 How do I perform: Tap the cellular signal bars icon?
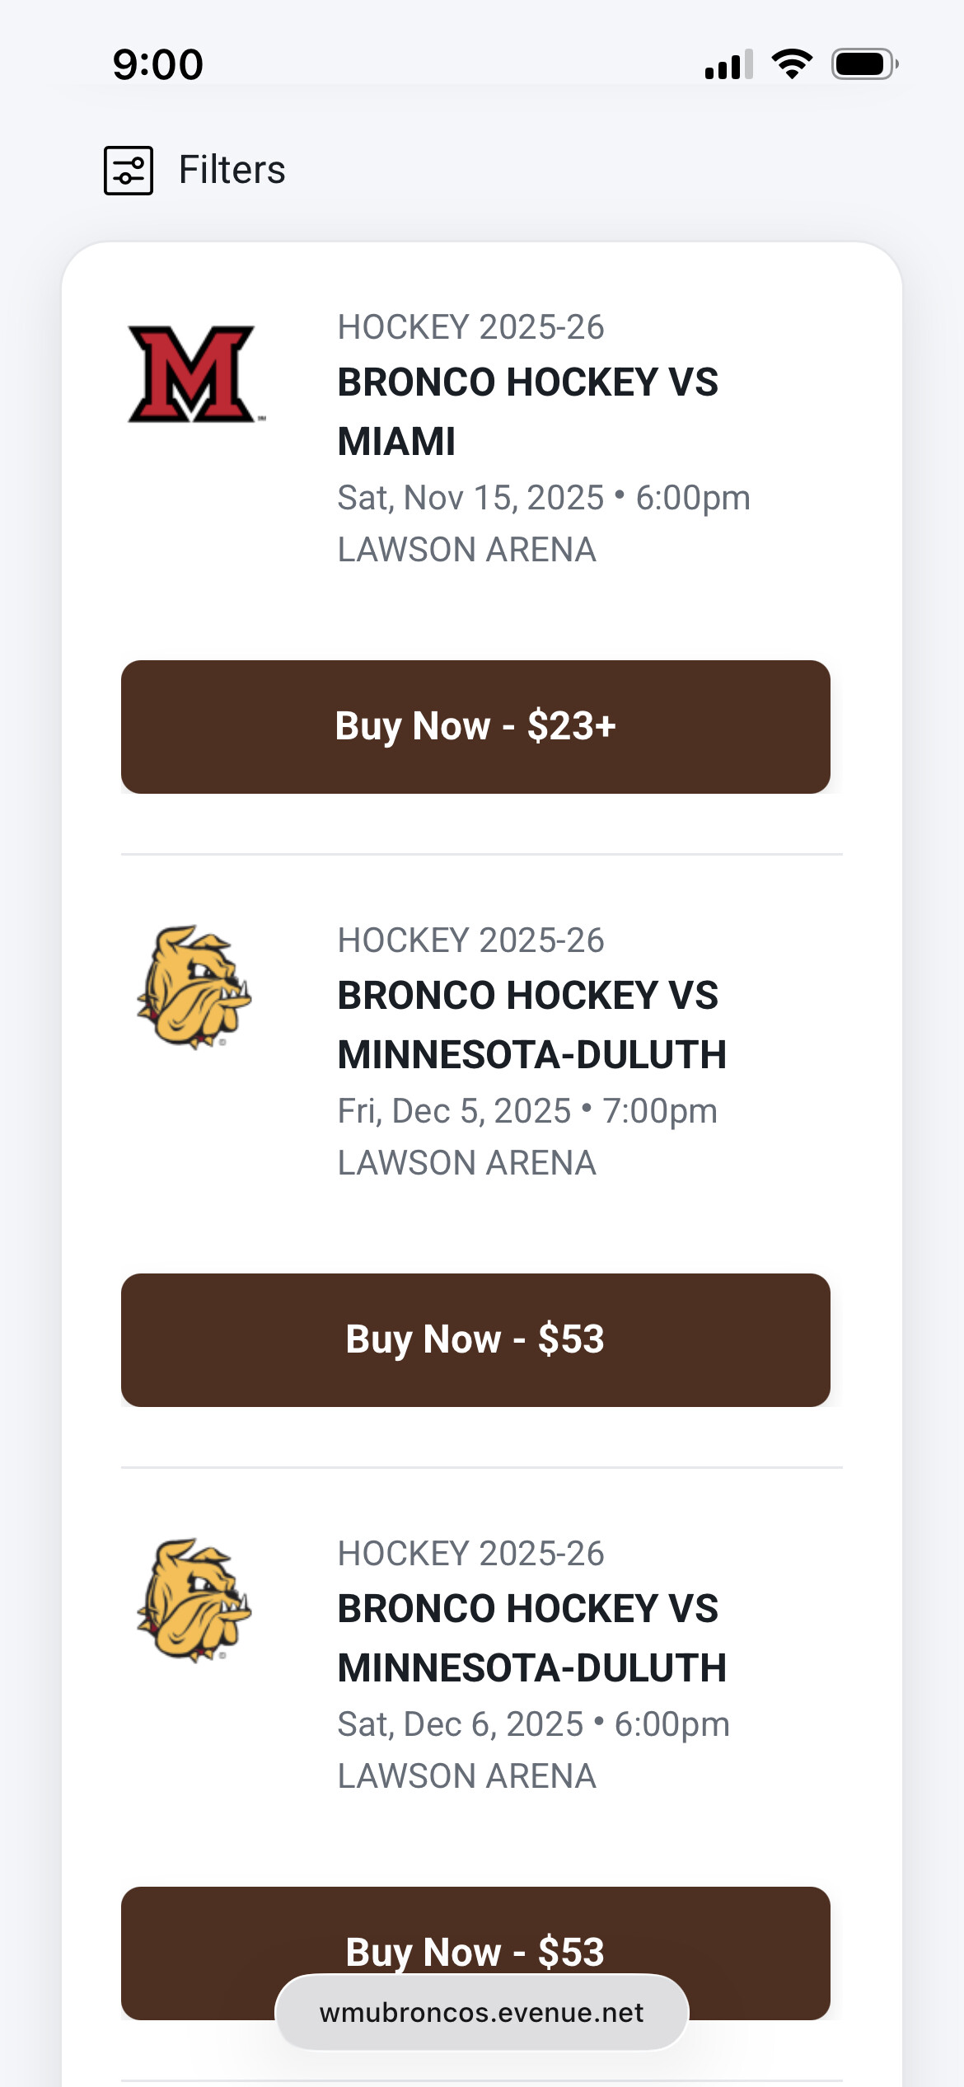(x=728, y=64)
